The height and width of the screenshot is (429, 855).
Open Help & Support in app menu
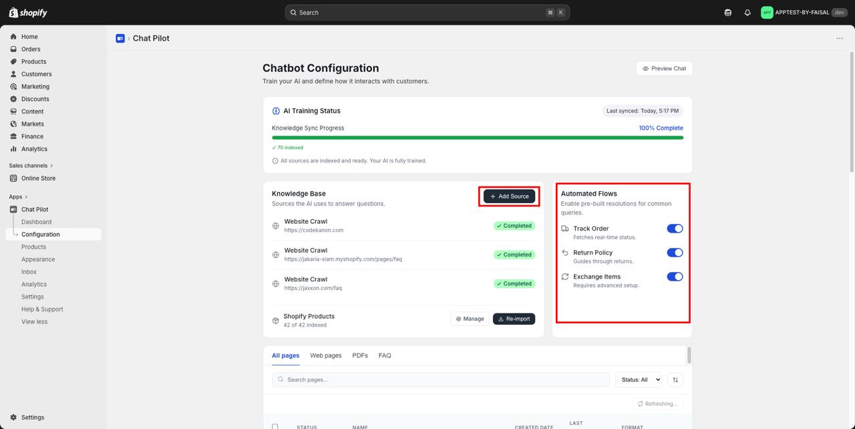click(42, 309)
